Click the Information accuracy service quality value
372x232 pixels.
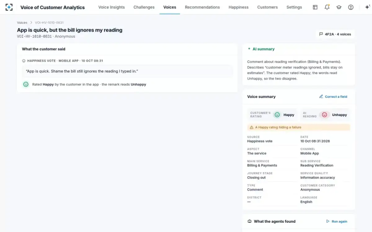point(318,178)
